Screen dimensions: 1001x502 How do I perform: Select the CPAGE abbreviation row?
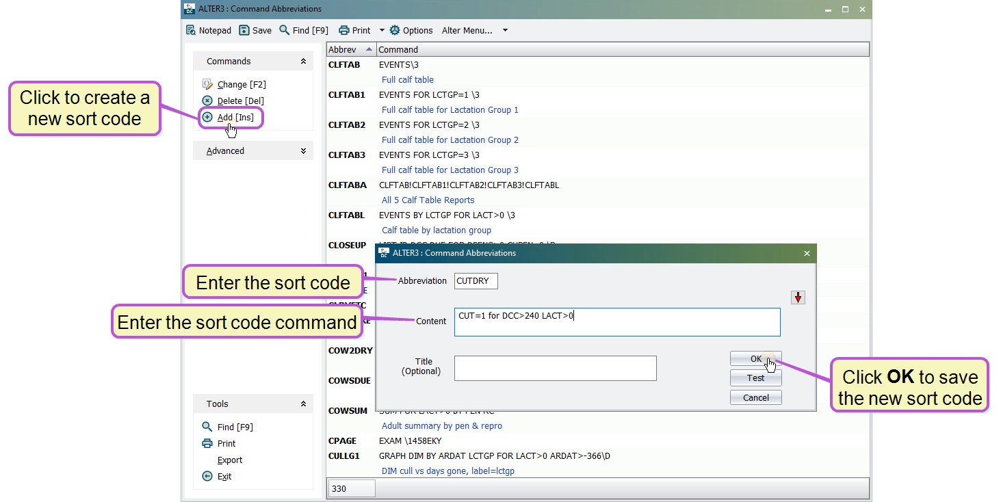(343, 441)
